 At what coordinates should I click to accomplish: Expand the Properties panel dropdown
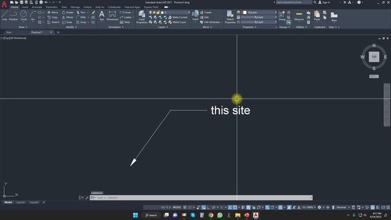(x=249, y=27)
